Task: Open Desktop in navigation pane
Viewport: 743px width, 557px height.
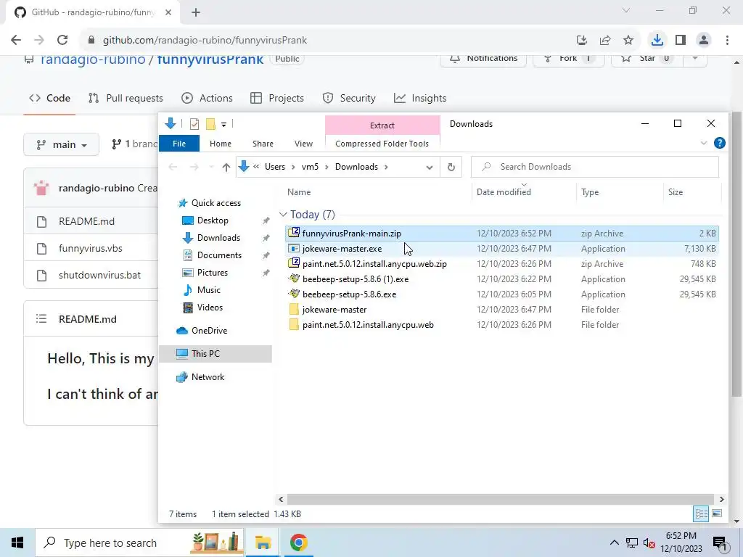Action: point(213,220)
